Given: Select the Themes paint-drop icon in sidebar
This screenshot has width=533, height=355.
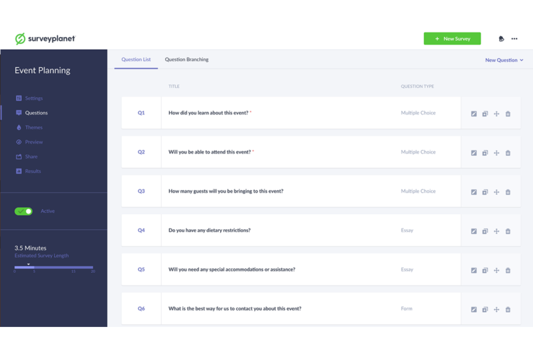Looking at the screenshot, I should coord(19,127).
